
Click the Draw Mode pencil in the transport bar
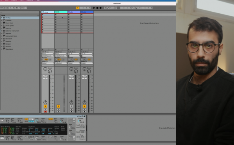(139, 8)
